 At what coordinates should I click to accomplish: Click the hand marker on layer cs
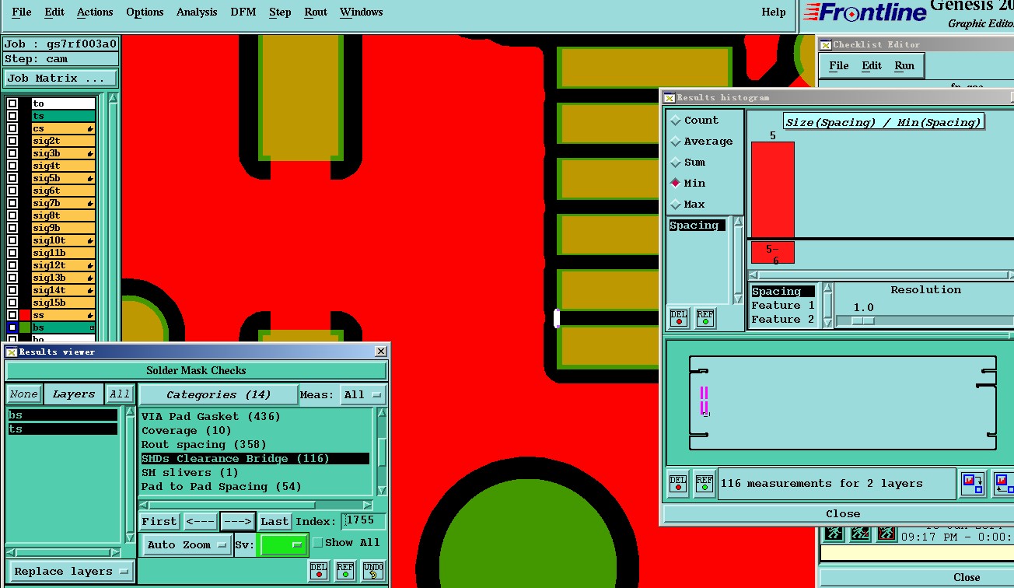click(90, 128)
